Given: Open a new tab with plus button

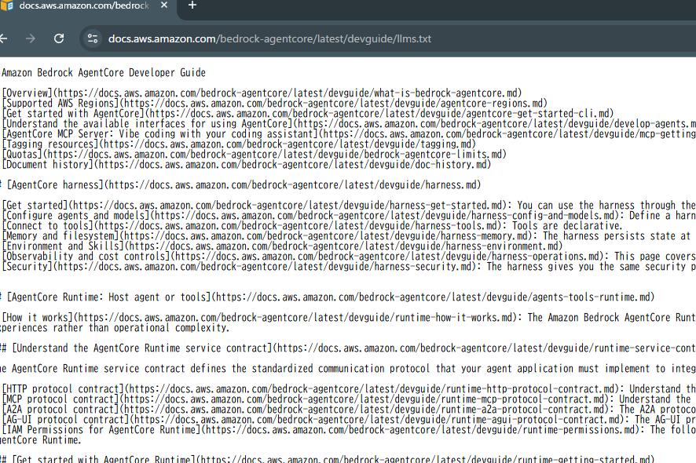Looking at the screenshot, I should tap(192, 5).
